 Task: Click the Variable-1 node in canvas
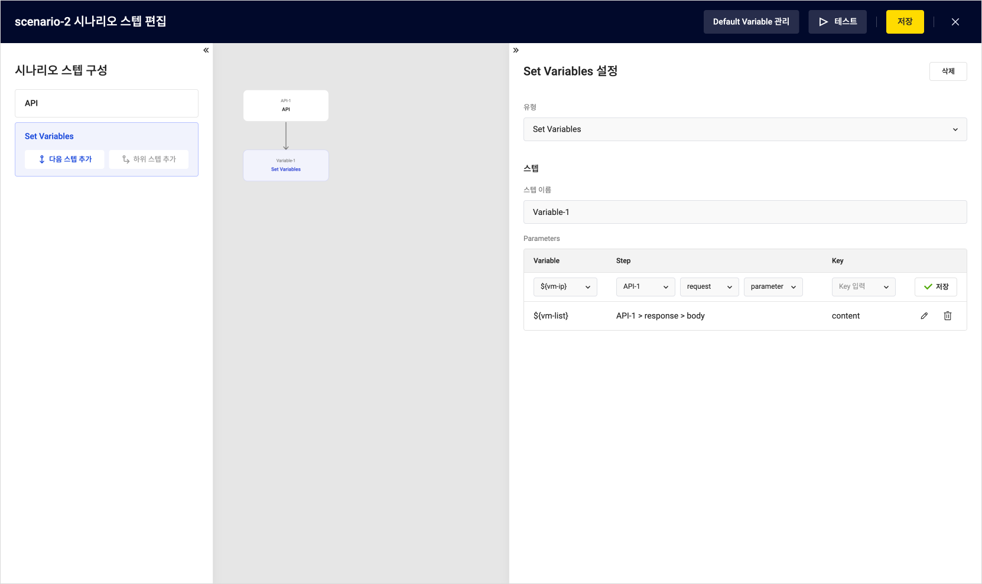[286, 165]
